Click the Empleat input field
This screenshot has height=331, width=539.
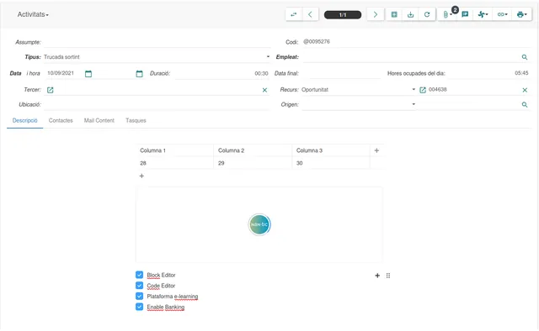[411, 57]
